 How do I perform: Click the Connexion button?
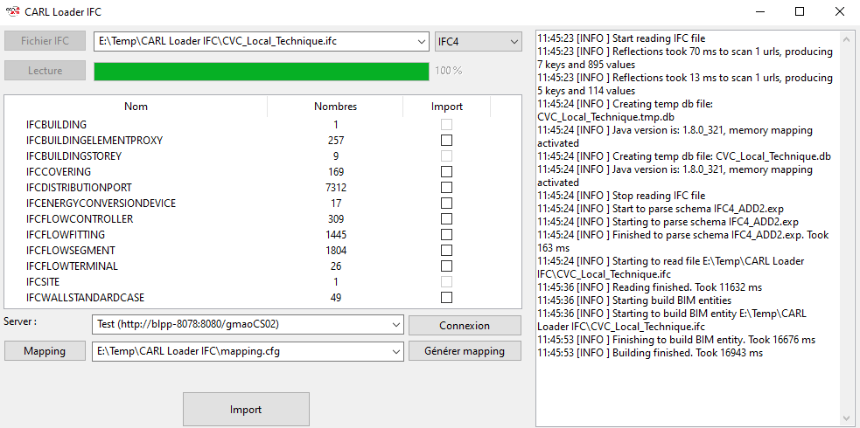point(465,325)
